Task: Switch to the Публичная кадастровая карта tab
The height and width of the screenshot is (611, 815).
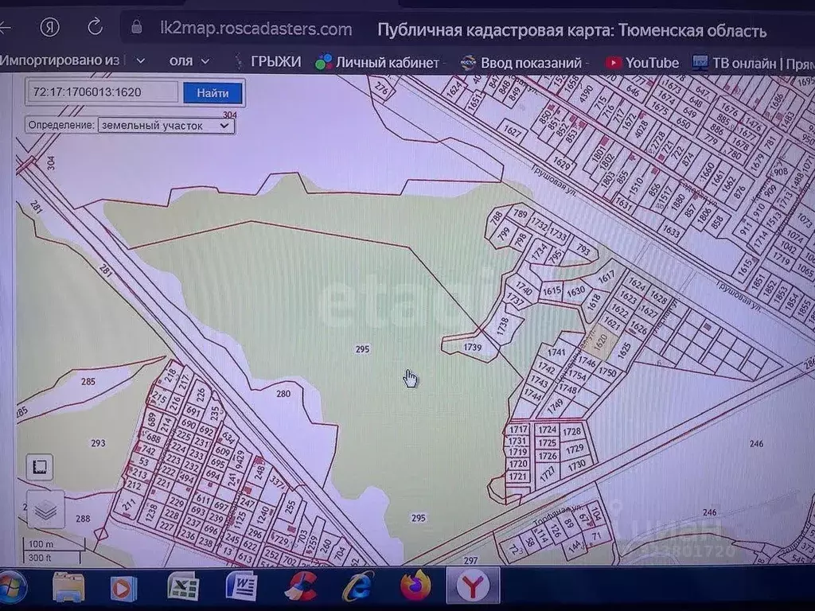Action: pos(571,30)
